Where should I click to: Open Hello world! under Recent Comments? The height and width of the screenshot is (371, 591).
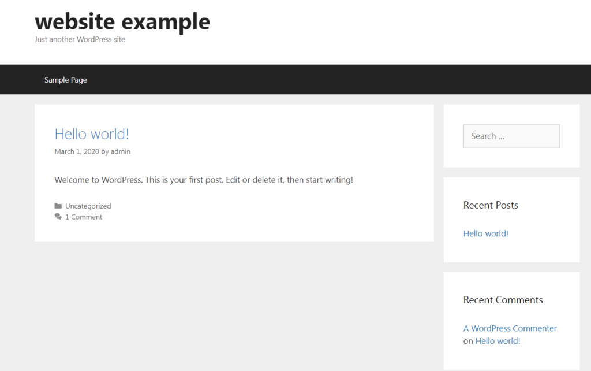coord(498,341)
